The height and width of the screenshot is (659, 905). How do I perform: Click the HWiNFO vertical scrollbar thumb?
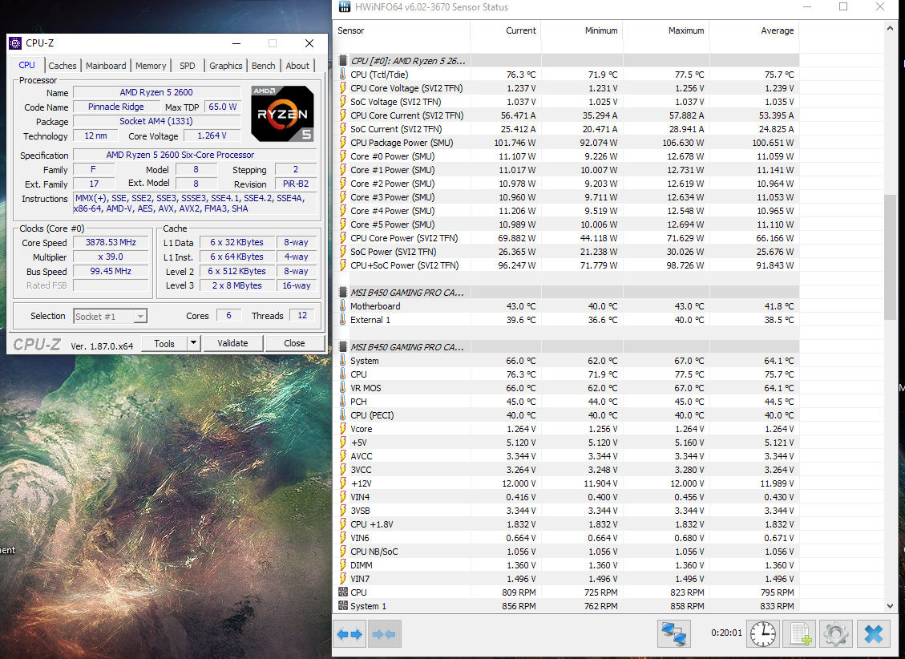tap(890, 257)
